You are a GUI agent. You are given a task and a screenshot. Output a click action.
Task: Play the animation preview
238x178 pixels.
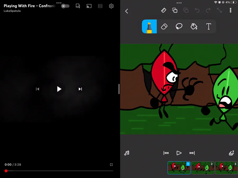click(x=179, y=153)
